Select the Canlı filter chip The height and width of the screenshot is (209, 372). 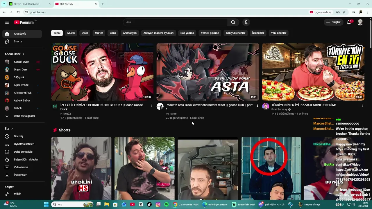coord(113,33)
